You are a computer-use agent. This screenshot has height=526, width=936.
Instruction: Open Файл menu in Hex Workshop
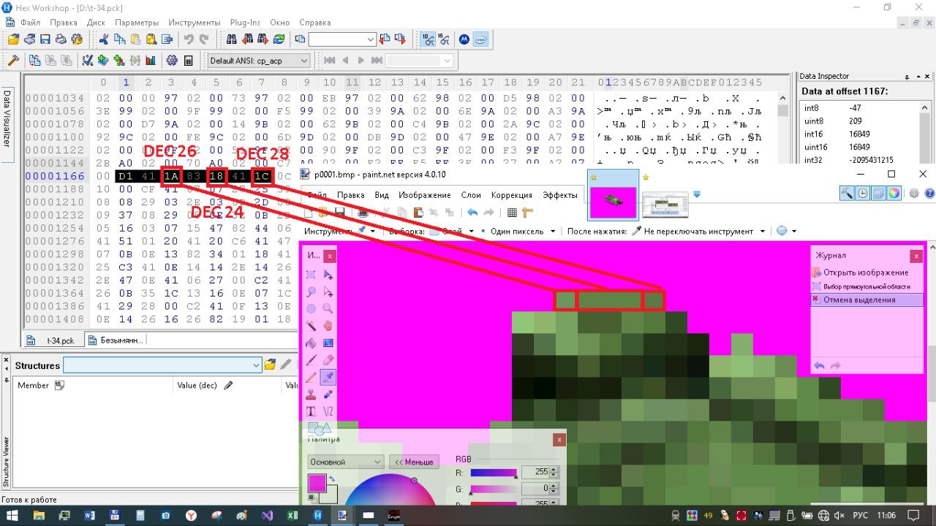[x=31, y=23]
